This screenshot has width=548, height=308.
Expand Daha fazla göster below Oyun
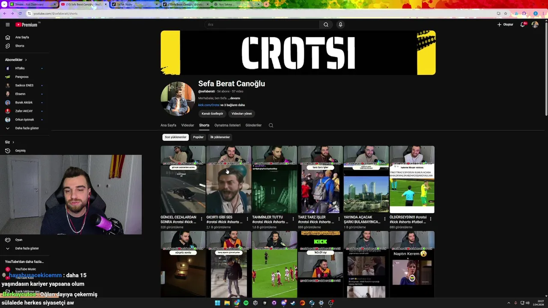(x=27, y=249)
